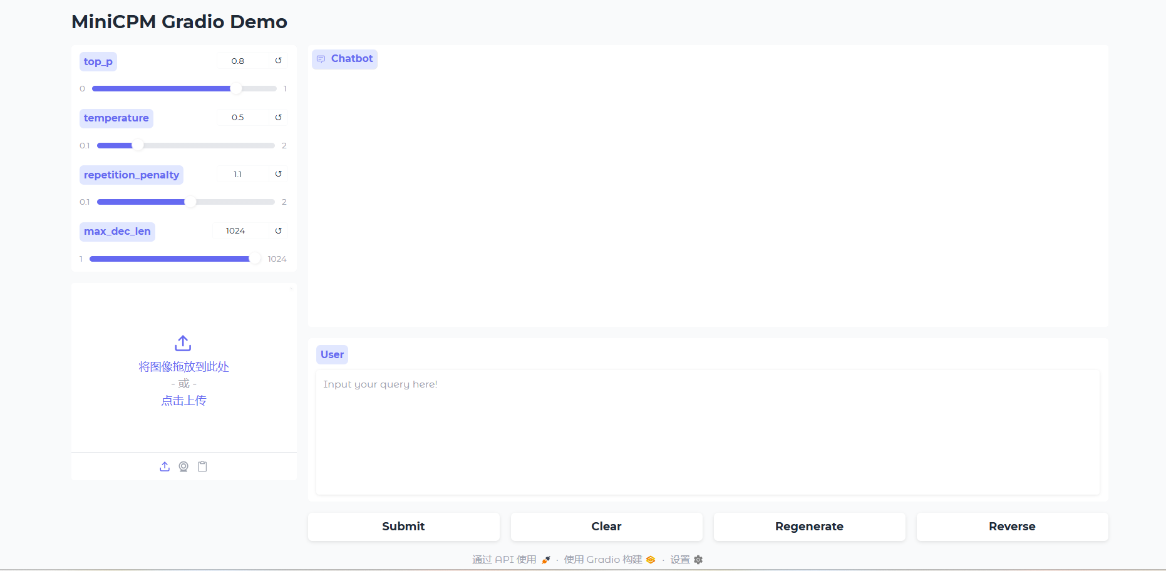The image size is (1166, 571).
Task: Click the Gradio logo icon in footer
Action: click(x=651, y=560)
